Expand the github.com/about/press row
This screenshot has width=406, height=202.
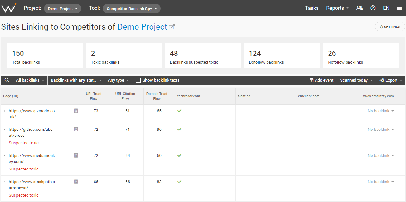(4, 130)
